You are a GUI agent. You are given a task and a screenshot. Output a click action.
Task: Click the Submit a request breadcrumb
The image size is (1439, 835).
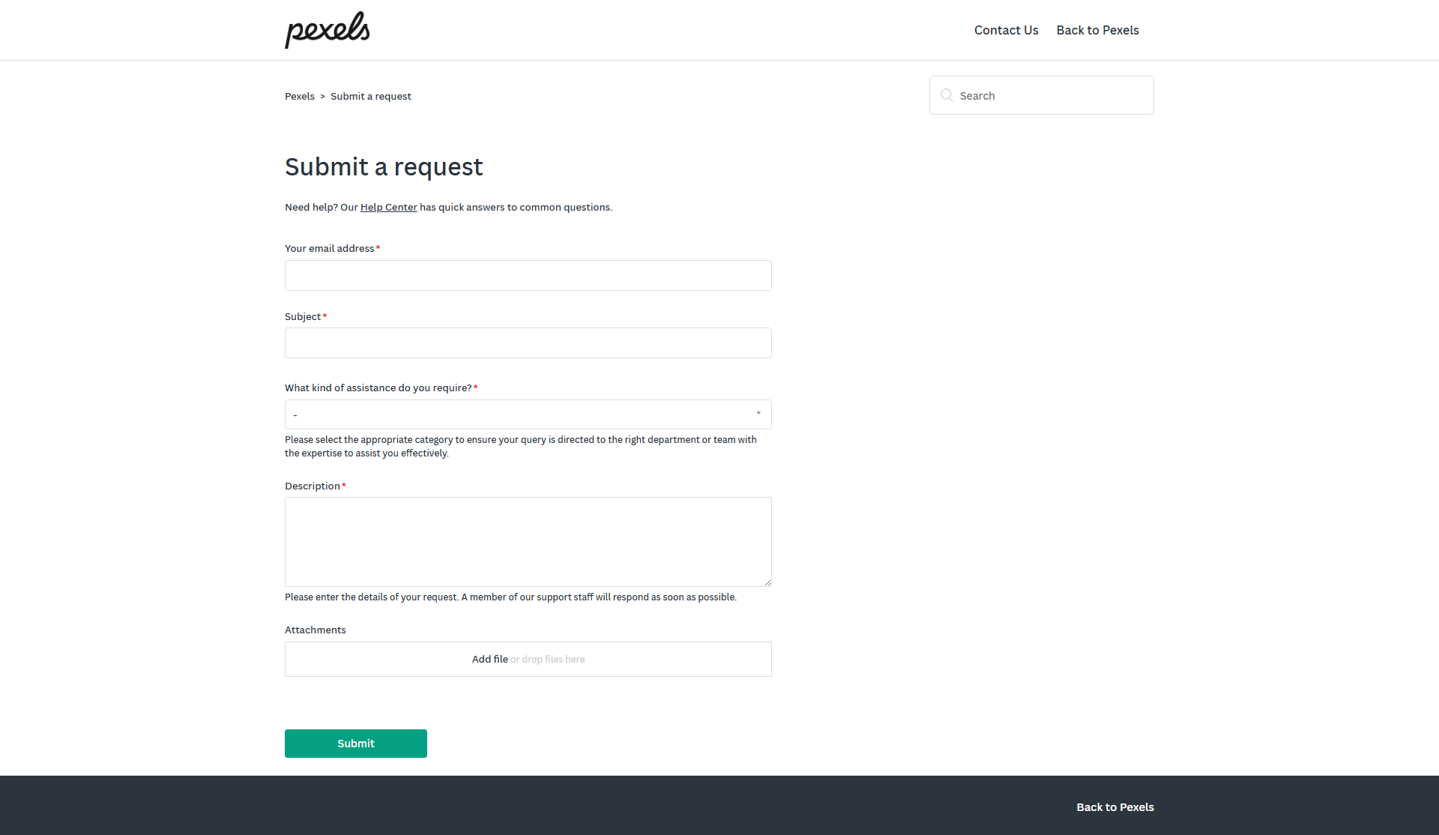click(x=370, y=96)
